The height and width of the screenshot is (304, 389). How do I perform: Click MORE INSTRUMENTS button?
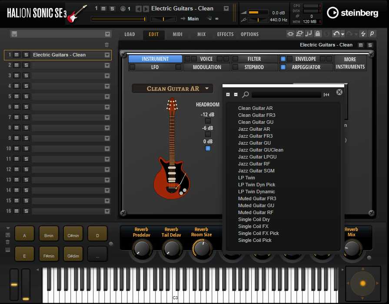(x=350, y=63)
